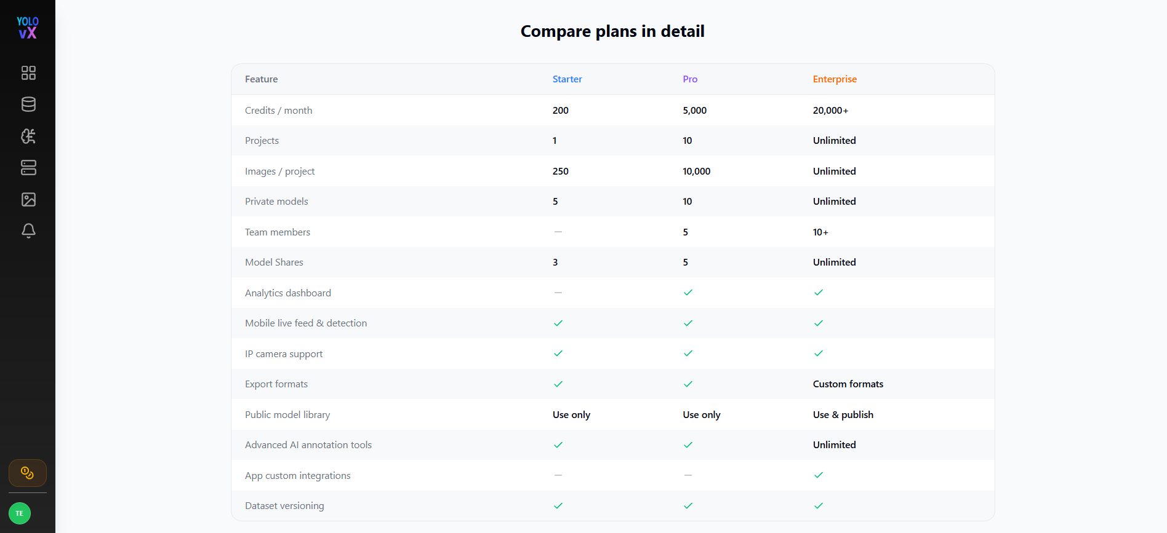Open the TE user avatar
Image resolution: width=1167 pixels, height=533 pixels.
pos(20,513)
